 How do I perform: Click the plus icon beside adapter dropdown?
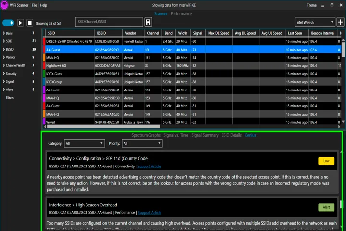(x=340, y=22)
